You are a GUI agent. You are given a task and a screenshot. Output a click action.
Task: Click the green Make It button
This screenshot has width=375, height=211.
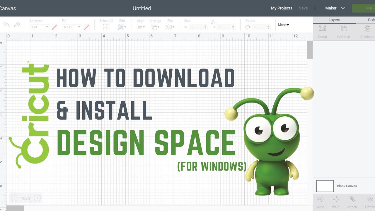(x=363, y=8)
